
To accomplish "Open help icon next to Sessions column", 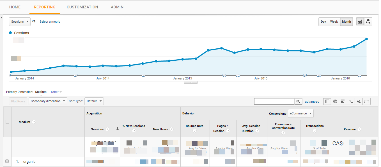I will pyautogui.click(x=107, y=129).
